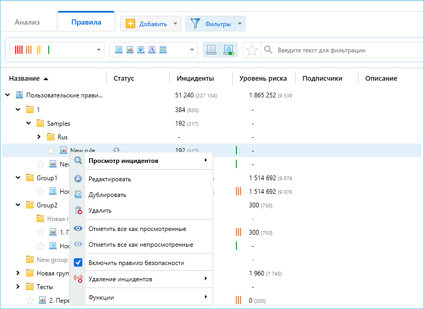Click the Samples folder icon

pyautogui.click(x=40, y=124)
